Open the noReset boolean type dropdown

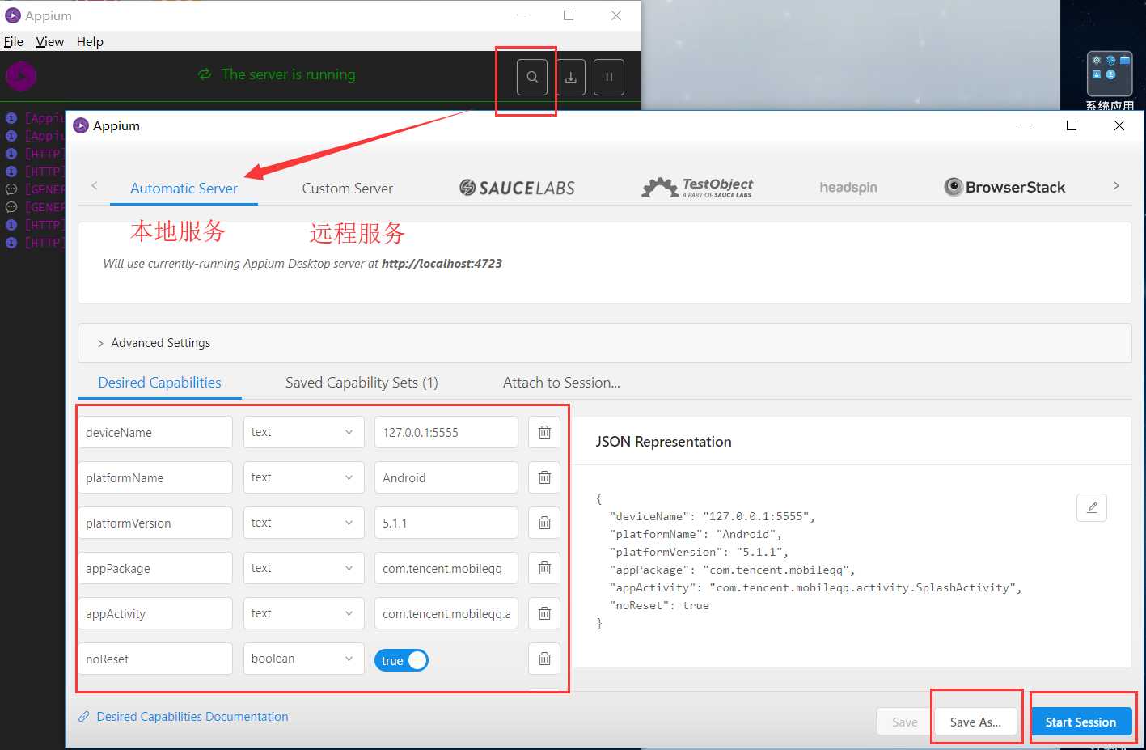pyautogui.click(x=302, y=659)
